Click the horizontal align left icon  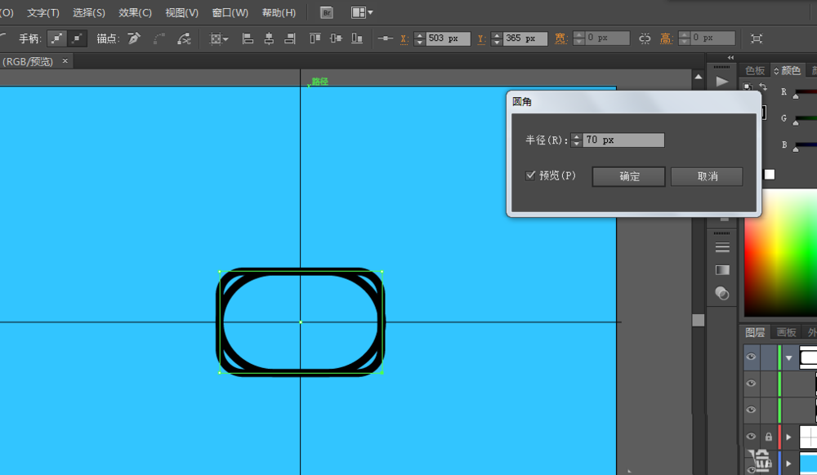point(246,37)
